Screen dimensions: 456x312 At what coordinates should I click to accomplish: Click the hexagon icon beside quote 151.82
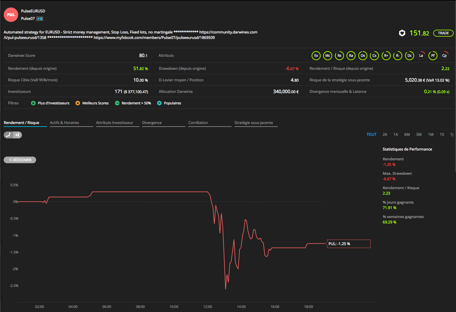402,33
